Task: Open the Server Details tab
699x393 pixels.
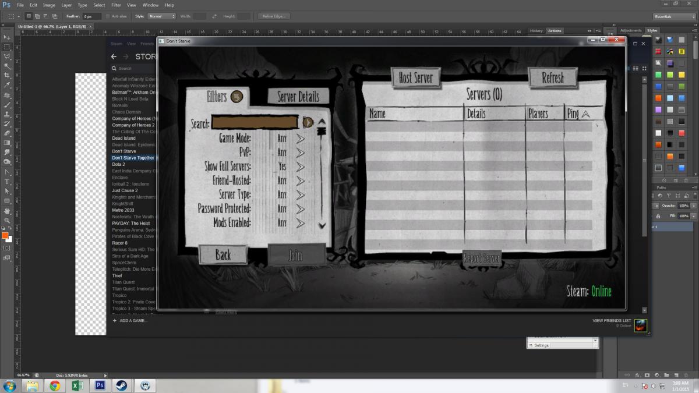Action: pyautogui.click(x=298, y=97)
